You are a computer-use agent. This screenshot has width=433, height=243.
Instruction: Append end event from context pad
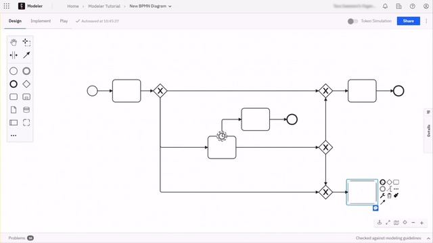coord(382,182)
